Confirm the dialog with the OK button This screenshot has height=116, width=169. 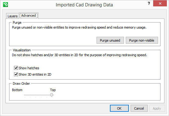pos(119,108)
